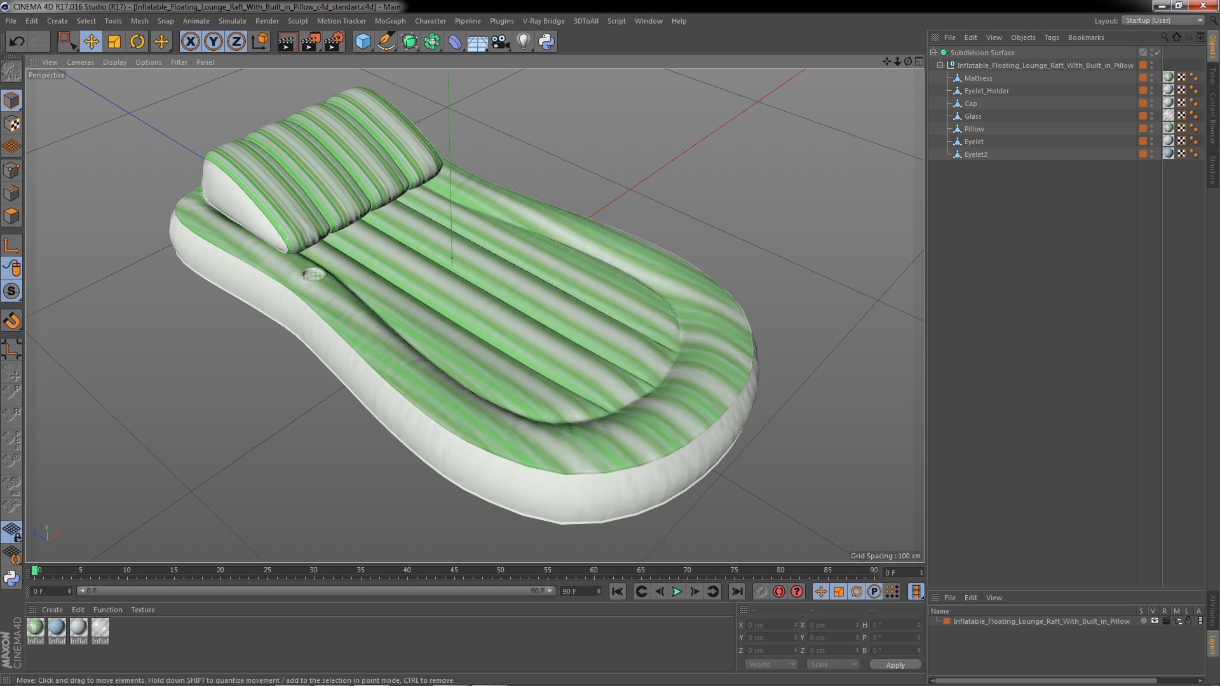Viewport: 1220px width, 686px height.
Task: Open Objects manager Bookmarks menu
Action: pyautogui.click(x=1086, y=37)
